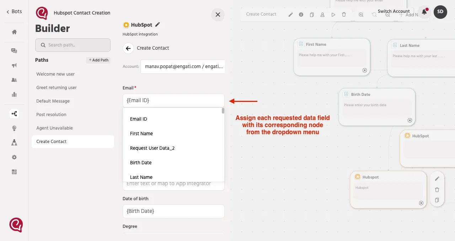
Task: Open the users sidebar icon
Action: 14,80
